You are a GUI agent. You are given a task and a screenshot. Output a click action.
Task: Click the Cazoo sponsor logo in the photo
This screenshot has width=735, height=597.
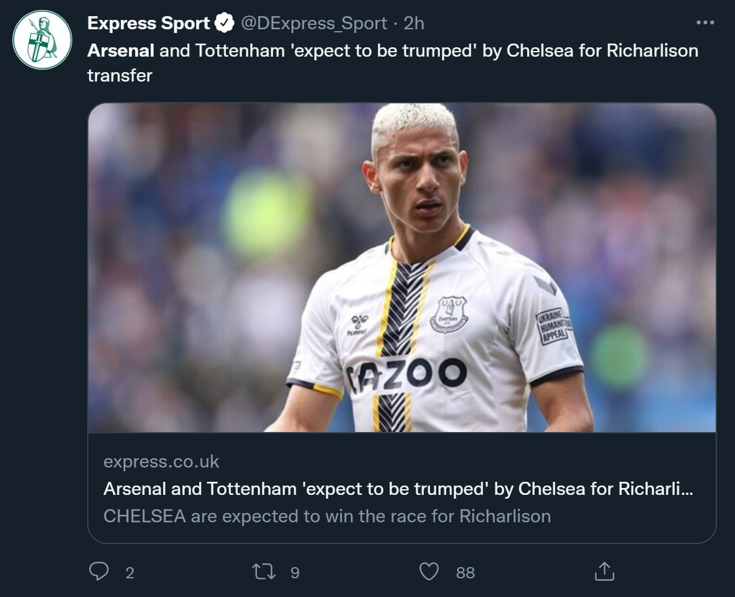(x=408, y=375)
